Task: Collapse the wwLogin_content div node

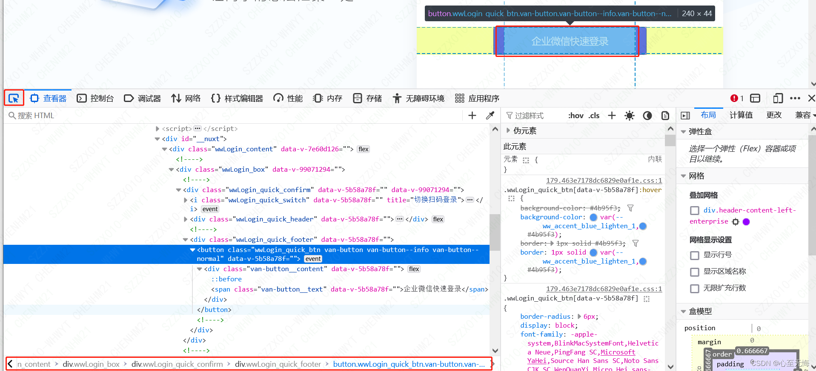Action: click(x=165, y=149)
